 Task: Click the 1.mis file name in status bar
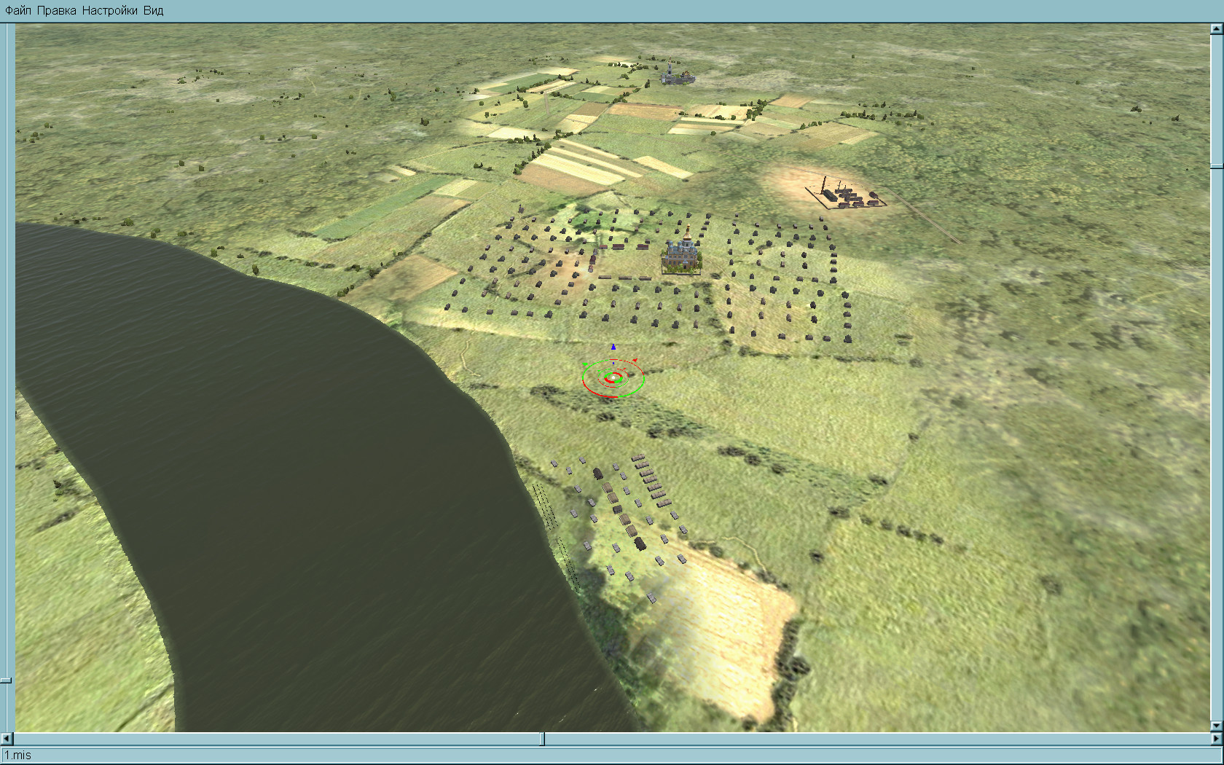[18, 756]
